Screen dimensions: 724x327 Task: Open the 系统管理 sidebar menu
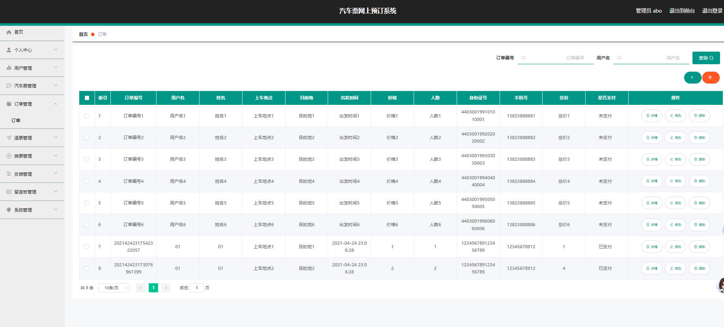coord(32,210)
